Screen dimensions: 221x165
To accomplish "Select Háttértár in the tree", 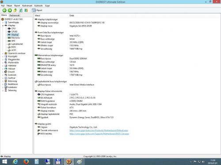I will point(12,66).
